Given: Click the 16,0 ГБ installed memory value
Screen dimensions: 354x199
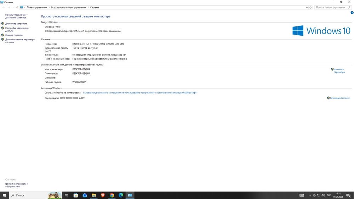Looking at the screenshot, I should pyautogui.click(x=85, y=48).
